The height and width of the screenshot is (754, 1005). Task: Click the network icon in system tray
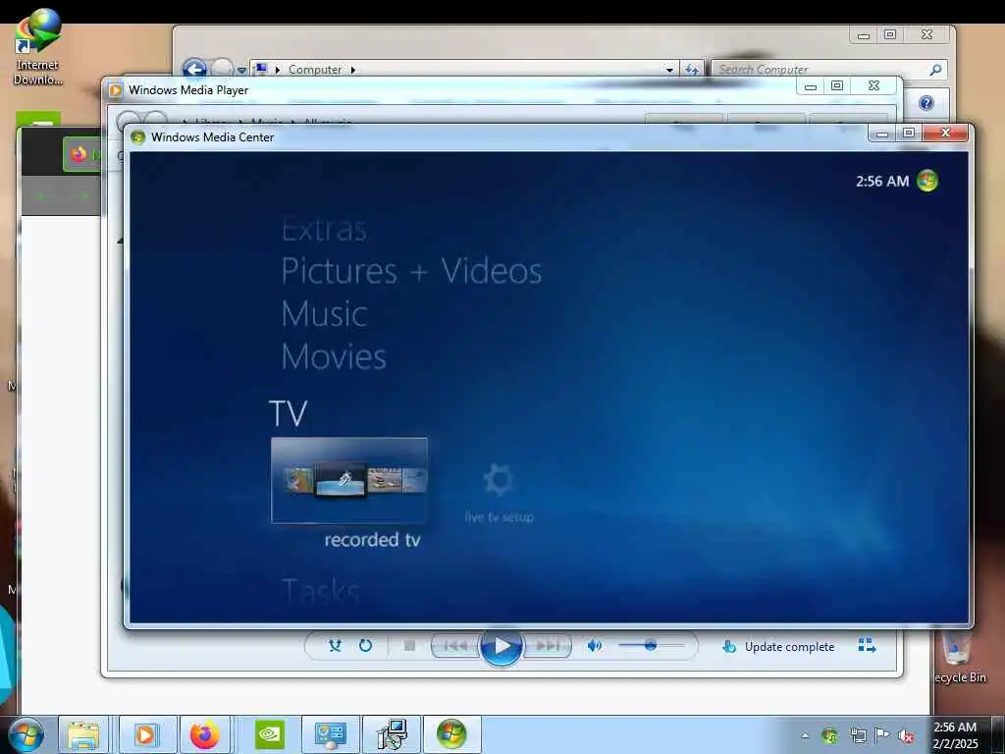click(858, 736)
